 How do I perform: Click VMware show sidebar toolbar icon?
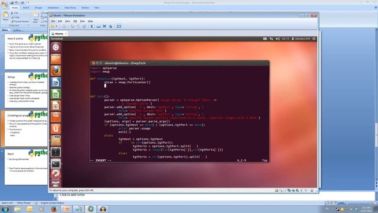click(x=93, y=26)
